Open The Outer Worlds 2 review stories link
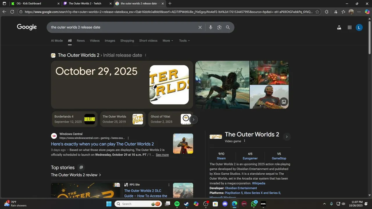The height and width of the screenshot is (209, 372). pyautogui.click(x=76, y=175)
